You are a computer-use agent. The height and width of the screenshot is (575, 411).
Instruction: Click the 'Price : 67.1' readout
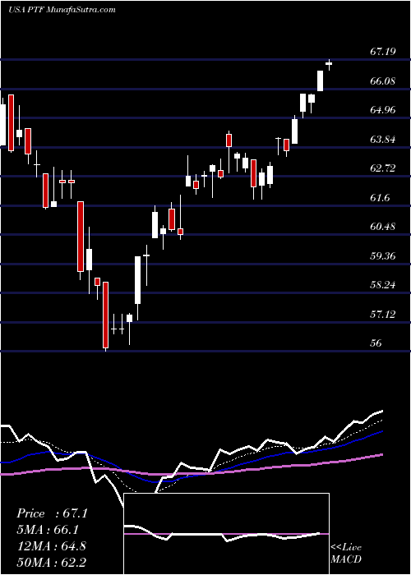(x=52, y=513)
